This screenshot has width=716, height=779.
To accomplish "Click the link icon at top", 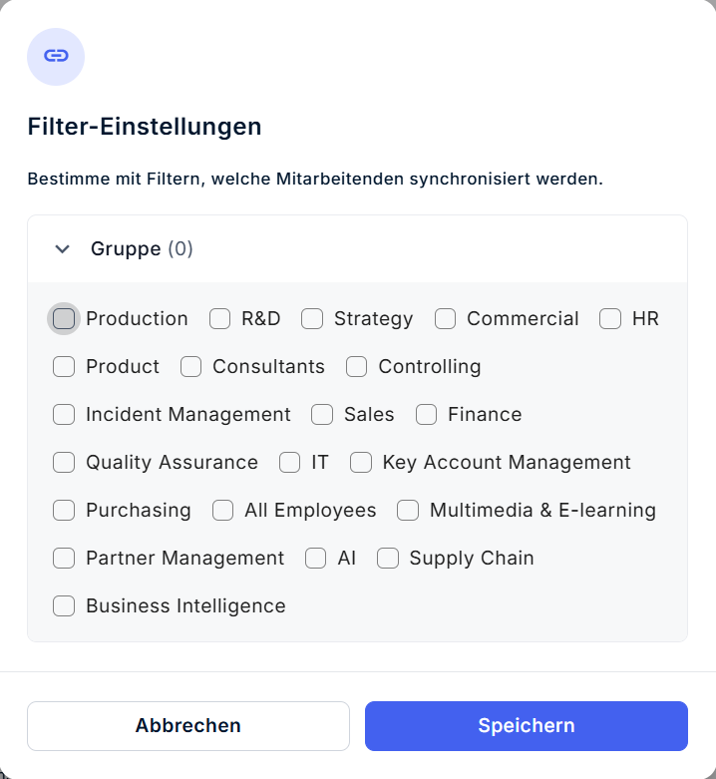I will coord(56,56).
